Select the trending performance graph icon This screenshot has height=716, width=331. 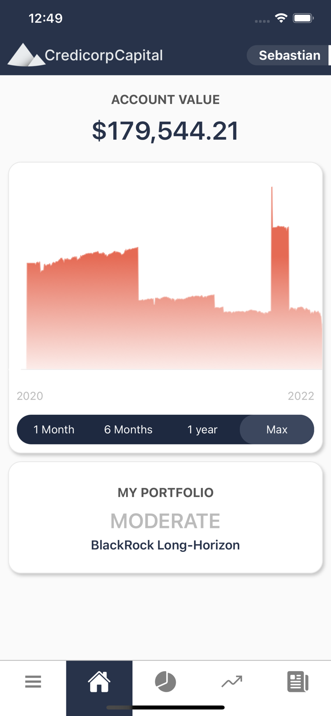[232, 682]
